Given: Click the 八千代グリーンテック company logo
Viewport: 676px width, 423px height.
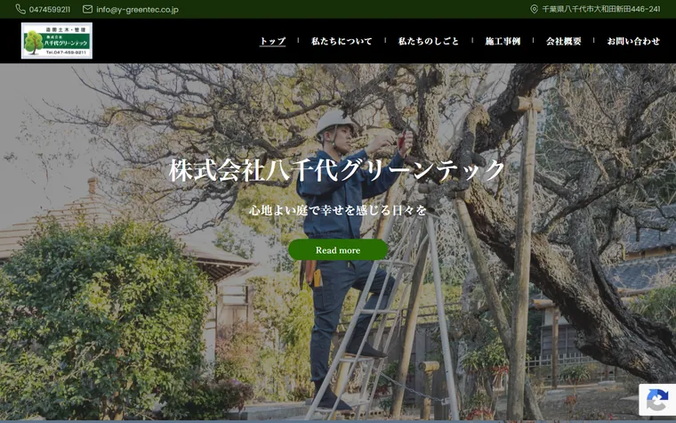Looking at the screenshot, I should coord(57,41).
